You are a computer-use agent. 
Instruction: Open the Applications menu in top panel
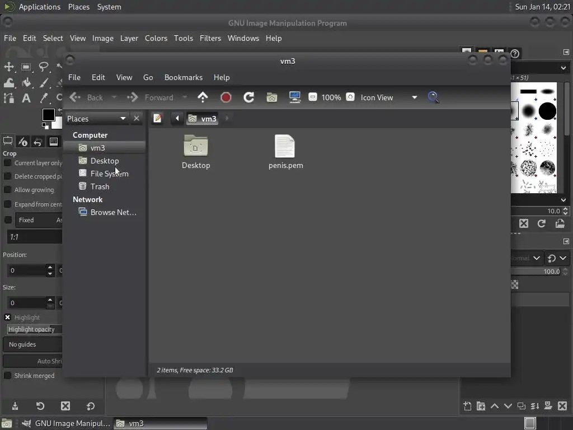pos(40,7)
